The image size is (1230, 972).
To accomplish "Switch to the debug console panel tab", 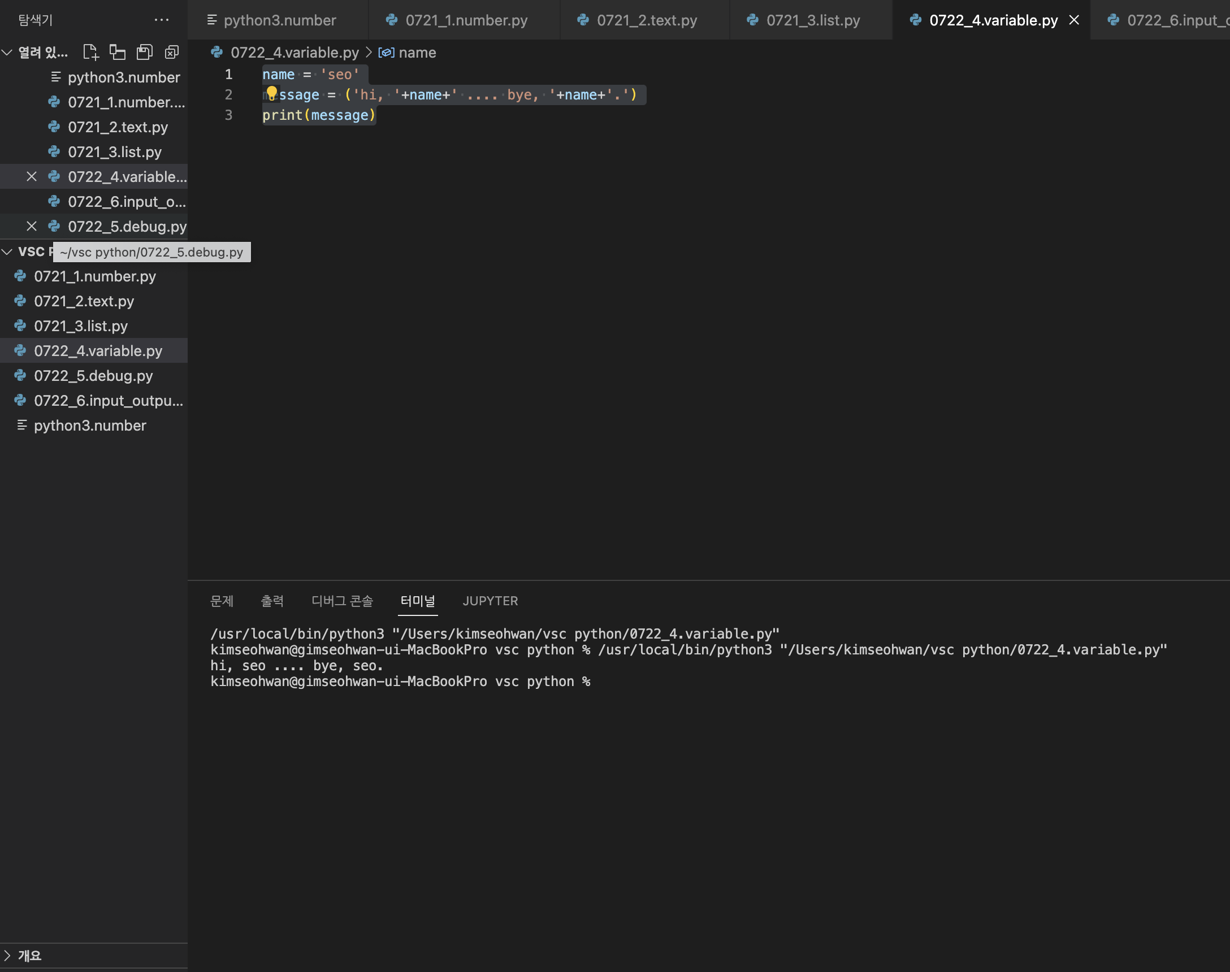I will click(342, 601).
